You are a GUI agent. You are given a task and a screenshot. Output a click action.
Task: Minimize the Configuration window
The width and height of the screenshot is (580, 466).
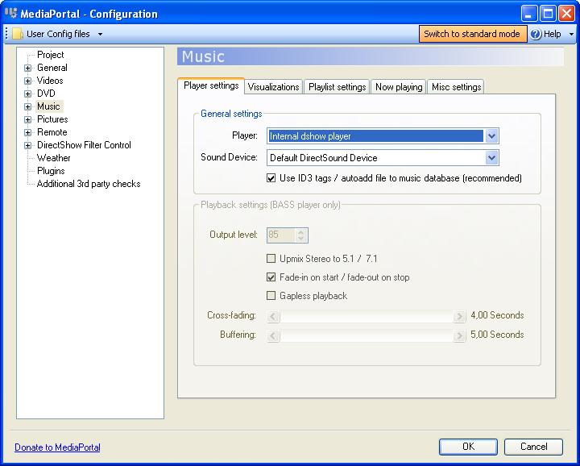point(529,14)
